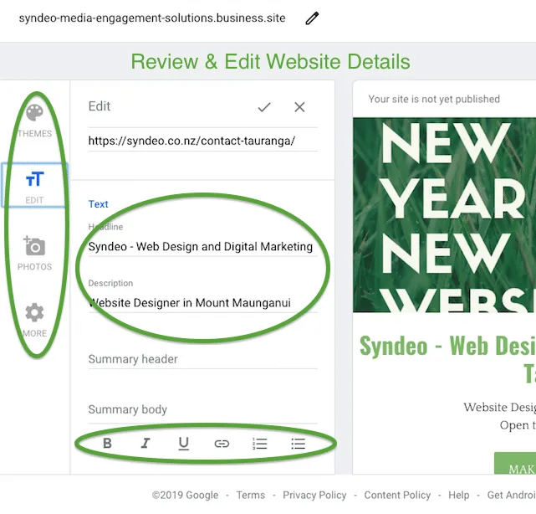This screenshot has width=536, height=514.
Task: Focus the Summary header field
Action: coord(202,359)
